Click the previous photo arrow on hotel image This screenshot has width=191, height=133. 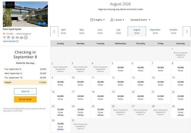(40, 23)
